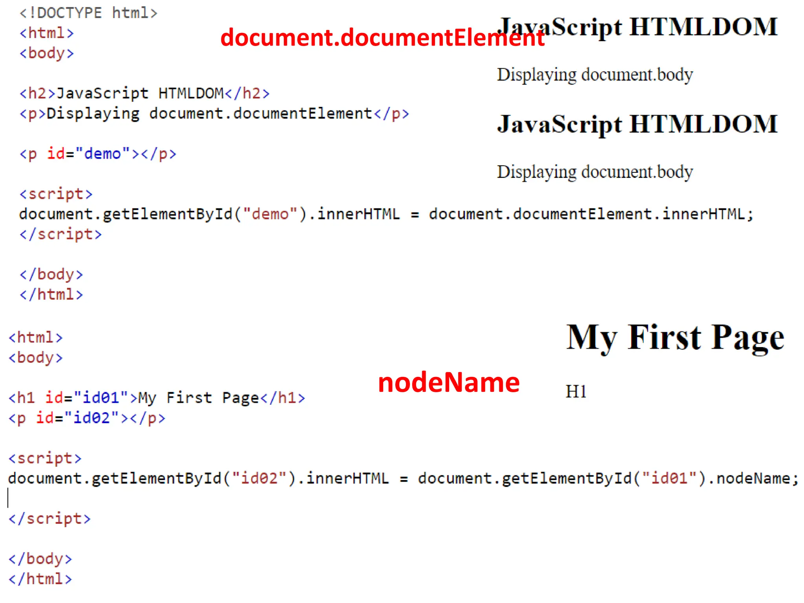Click the rendered 'H1' output text
Image resolution: width=804 pixels, height=603 pixels.
(576, 391)
